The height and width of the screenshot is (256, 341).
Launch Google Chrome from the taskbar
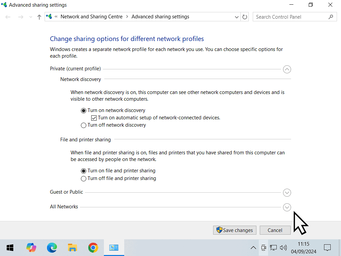click(93, 248)
